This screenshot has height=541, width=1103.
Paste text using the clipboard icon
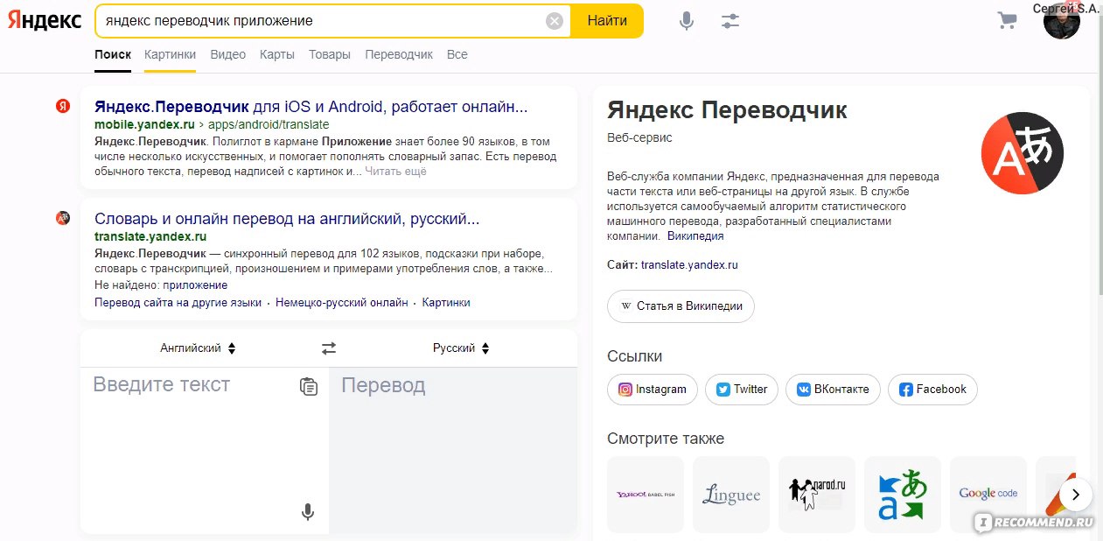pos(309,386)
